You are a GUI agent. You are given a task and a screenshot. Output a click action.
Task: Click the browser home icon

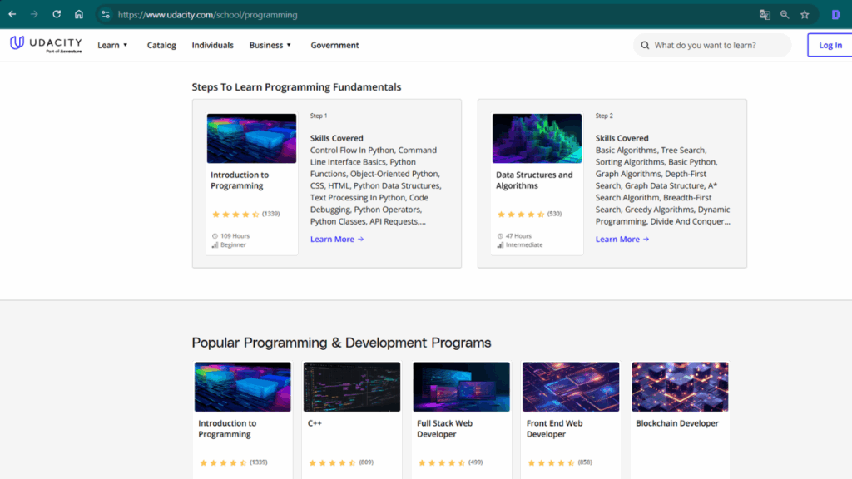pos(78,14)
